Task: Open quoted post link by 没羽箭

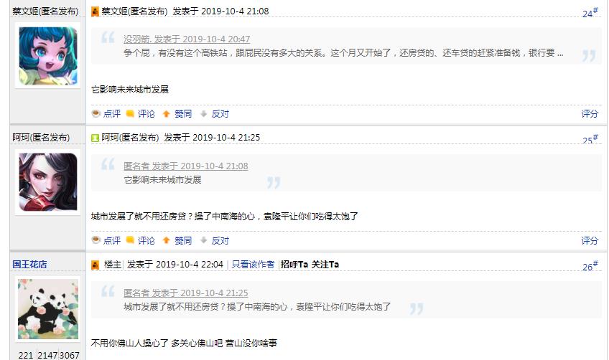Action: coord(187,39)
